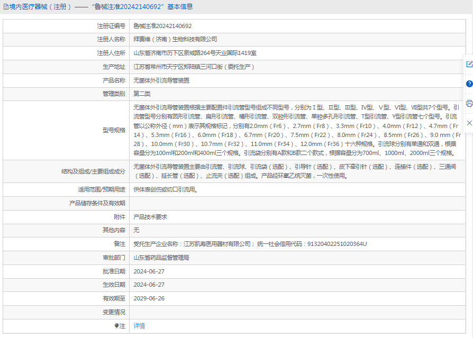Click the model specification paragraph starting 无菌体外引流导管装置根据
This screenshot has height=338, width=473.
point(297,130)
